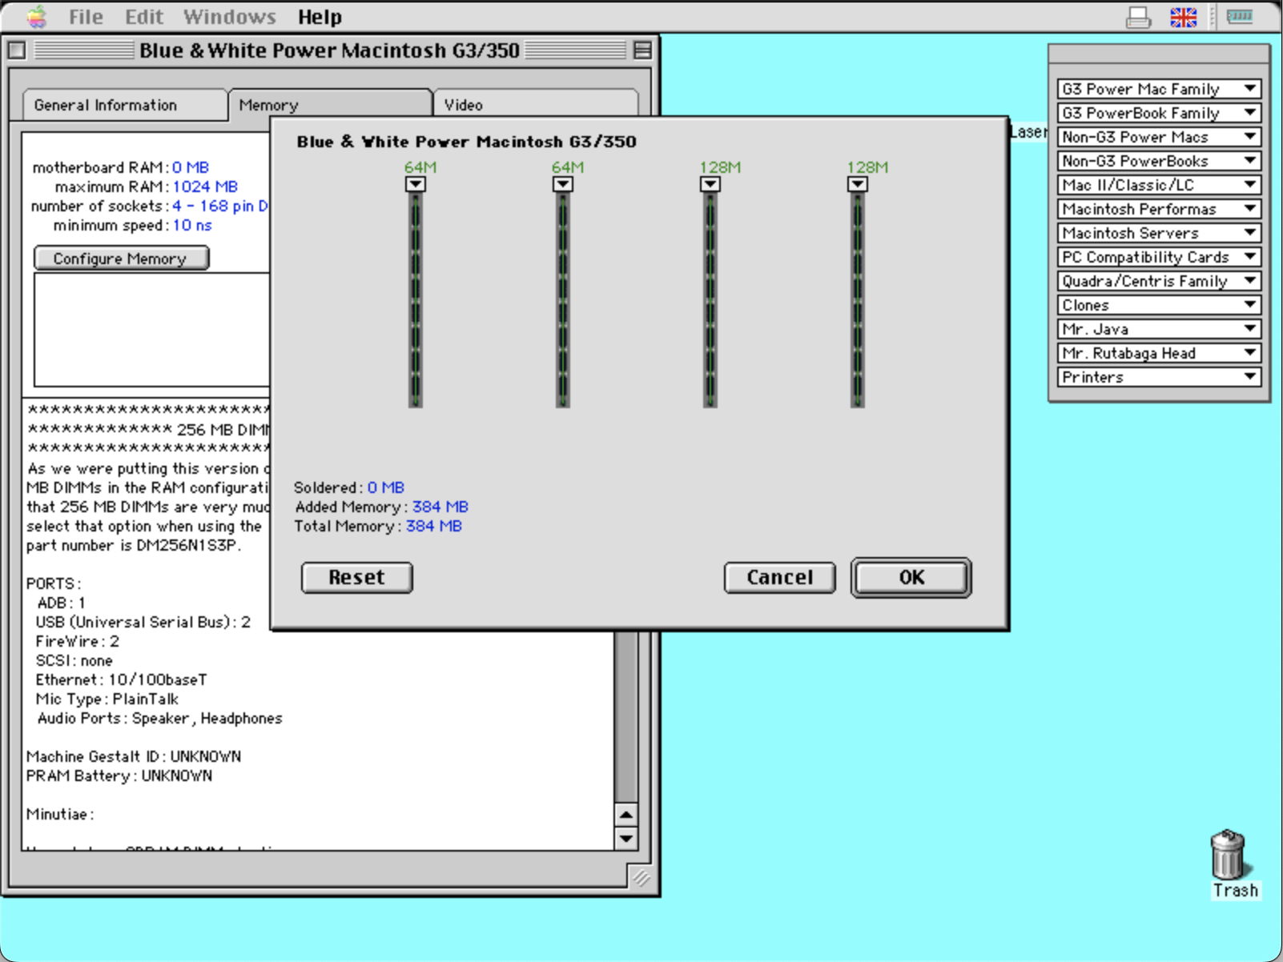This screenshot has width=1283, height=962.
Task: Open the Quadra/Centris Family popup
Action: pyautogui.click(x=1159, y=281)
